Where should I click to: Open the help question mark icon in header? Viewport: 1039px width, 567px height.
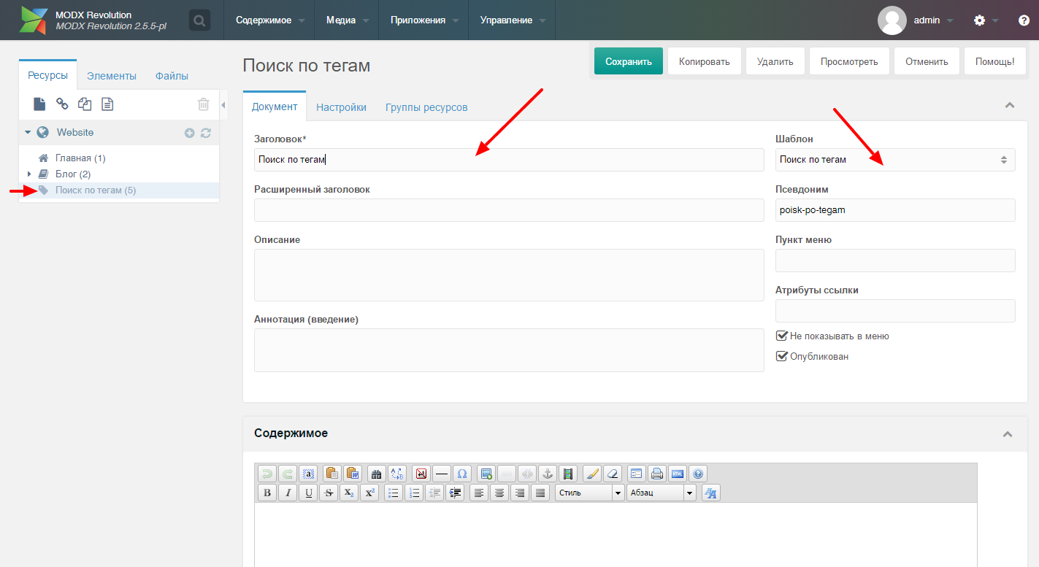click(x=1024, y=20)
